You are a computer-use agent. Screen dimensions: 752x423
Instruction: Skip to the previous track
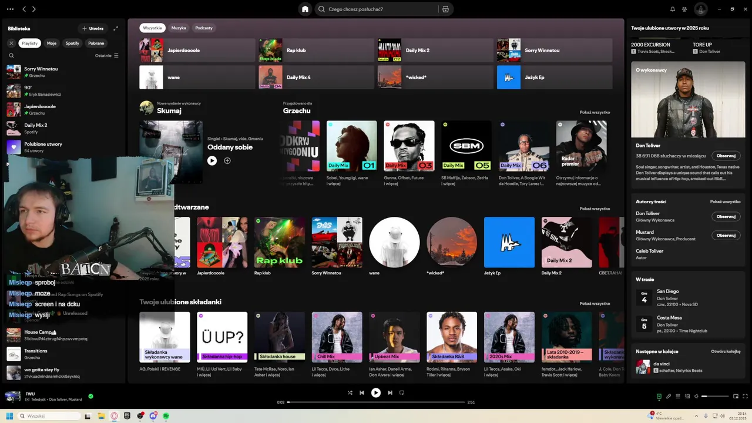click(x=362, y=392)
